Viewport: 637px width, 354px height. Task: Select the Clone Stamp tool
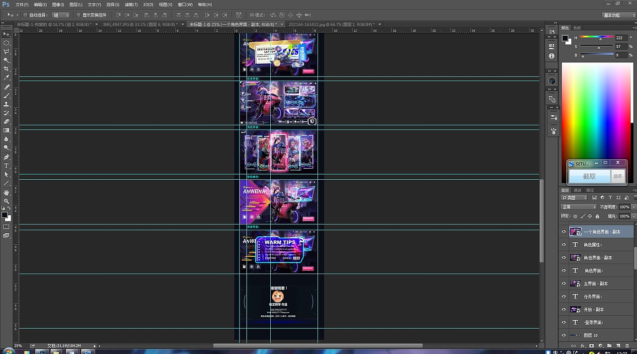(6, 104)
